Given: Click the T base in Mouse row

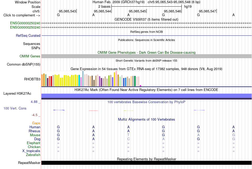Looking at the screenshot, I should (x=128, y=135).
